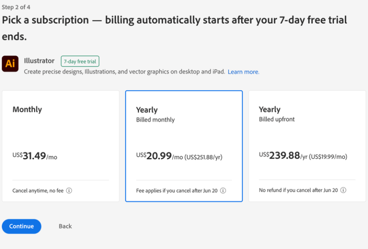Click 'Fee applies if you cancel after Jun 20'
The height and width of the screenshot is (249, 368).
coord(177,191)
